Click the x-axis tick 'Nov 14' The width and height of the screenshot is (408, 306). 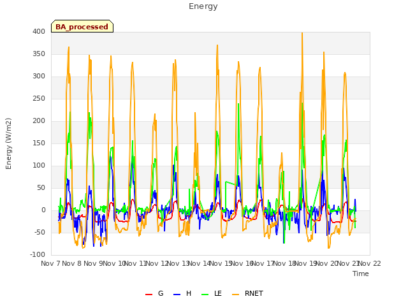coord(200,263)
